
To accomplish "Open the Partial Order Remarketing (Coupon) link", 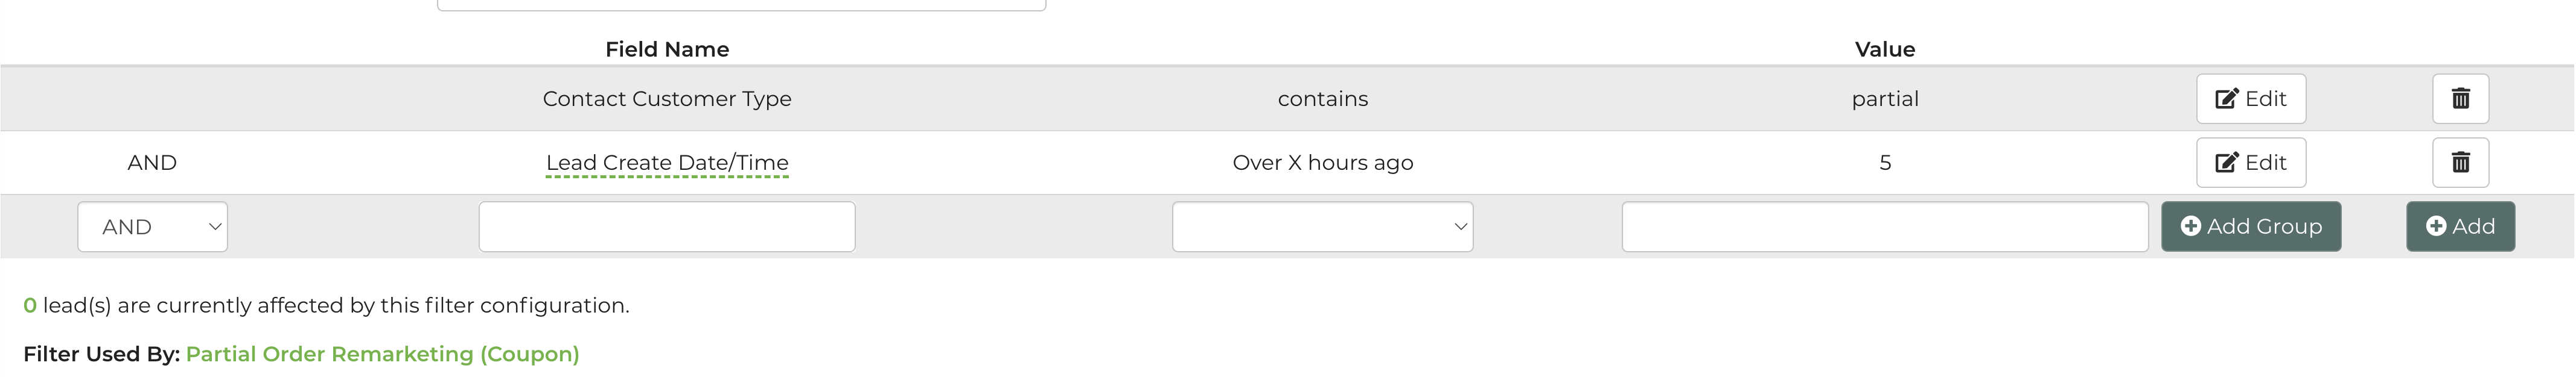I will click(382, 354).
